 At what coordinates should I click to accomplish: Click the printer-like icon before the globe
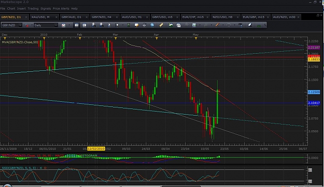pos(144,25)
